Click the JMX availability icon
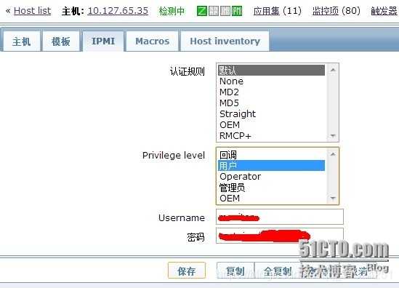The image size is (399, 288). 225,11
